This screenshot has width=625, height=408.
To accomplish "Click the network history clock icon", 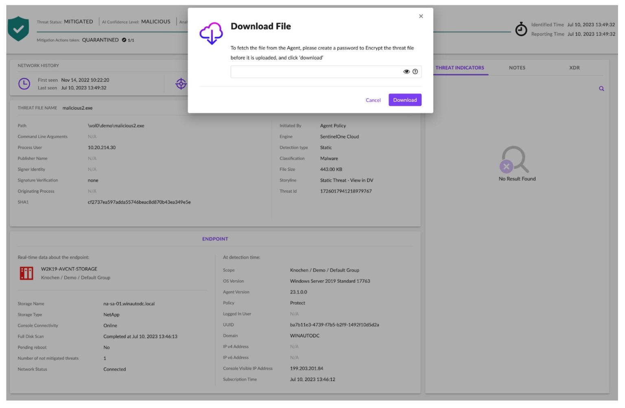I will [x=24, y=84].
